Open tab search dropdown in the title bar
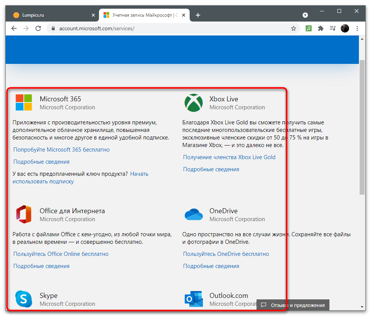371x316 pixels. coord(305,15)
